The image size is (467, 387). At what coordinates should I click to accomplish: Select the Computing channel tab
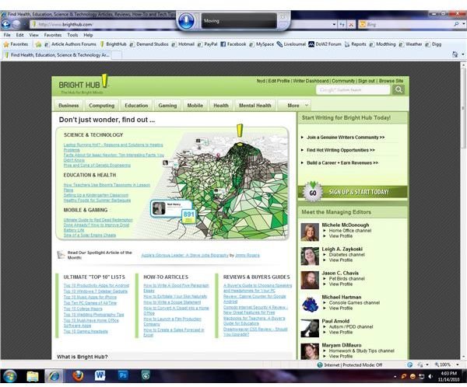(x=101, y=106)
